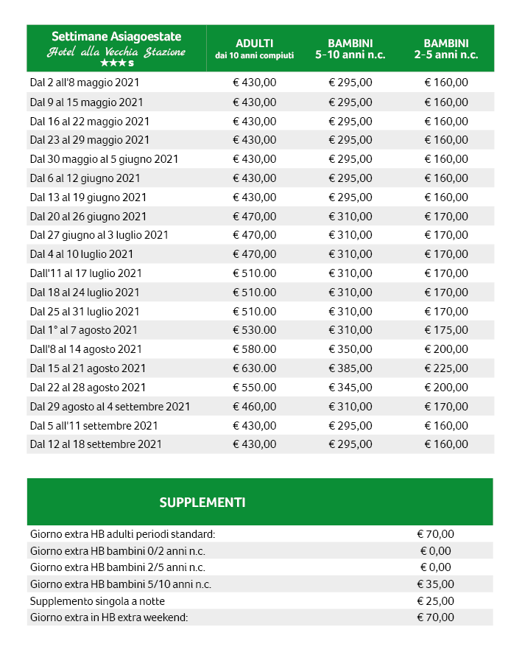Image resolution: width=522 pixels, height=658 pixels.
Task: Click the € 385,00 child price
Action: point(350,368)
